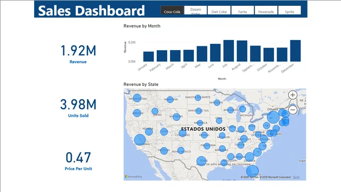Click the Microsoft Bing logo on map
341x192 pixels.
click(x=134, y=177)
